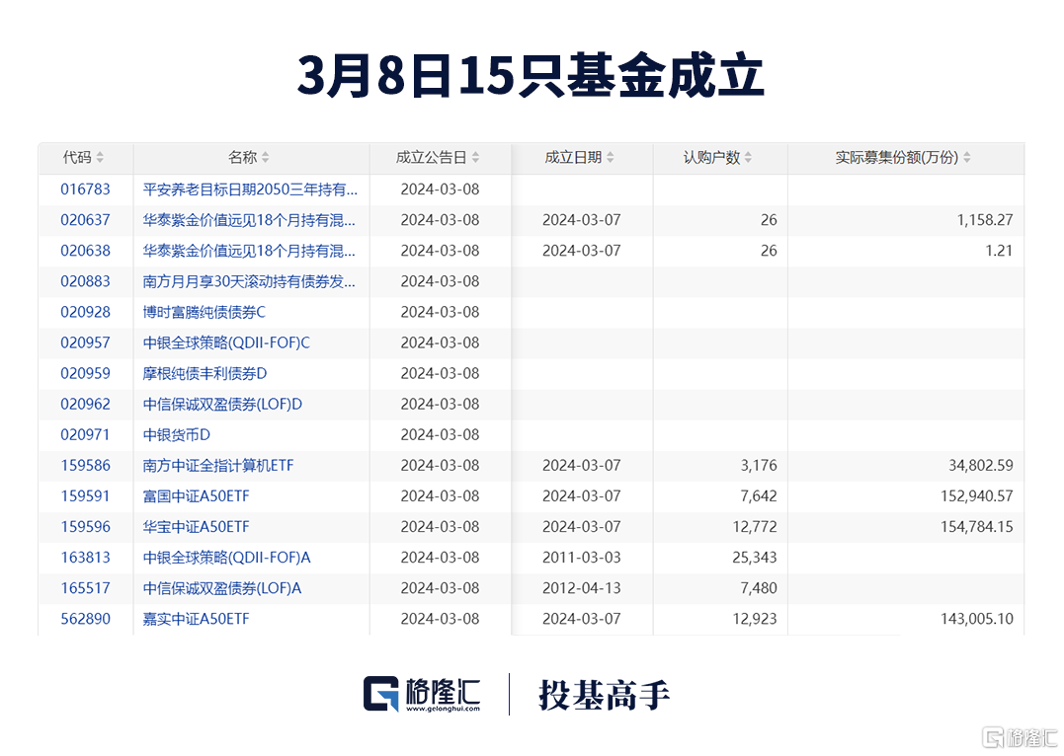Click the 成立日期 column header label
Viewport: 1064px width, 756px height.
pos(573,157)
